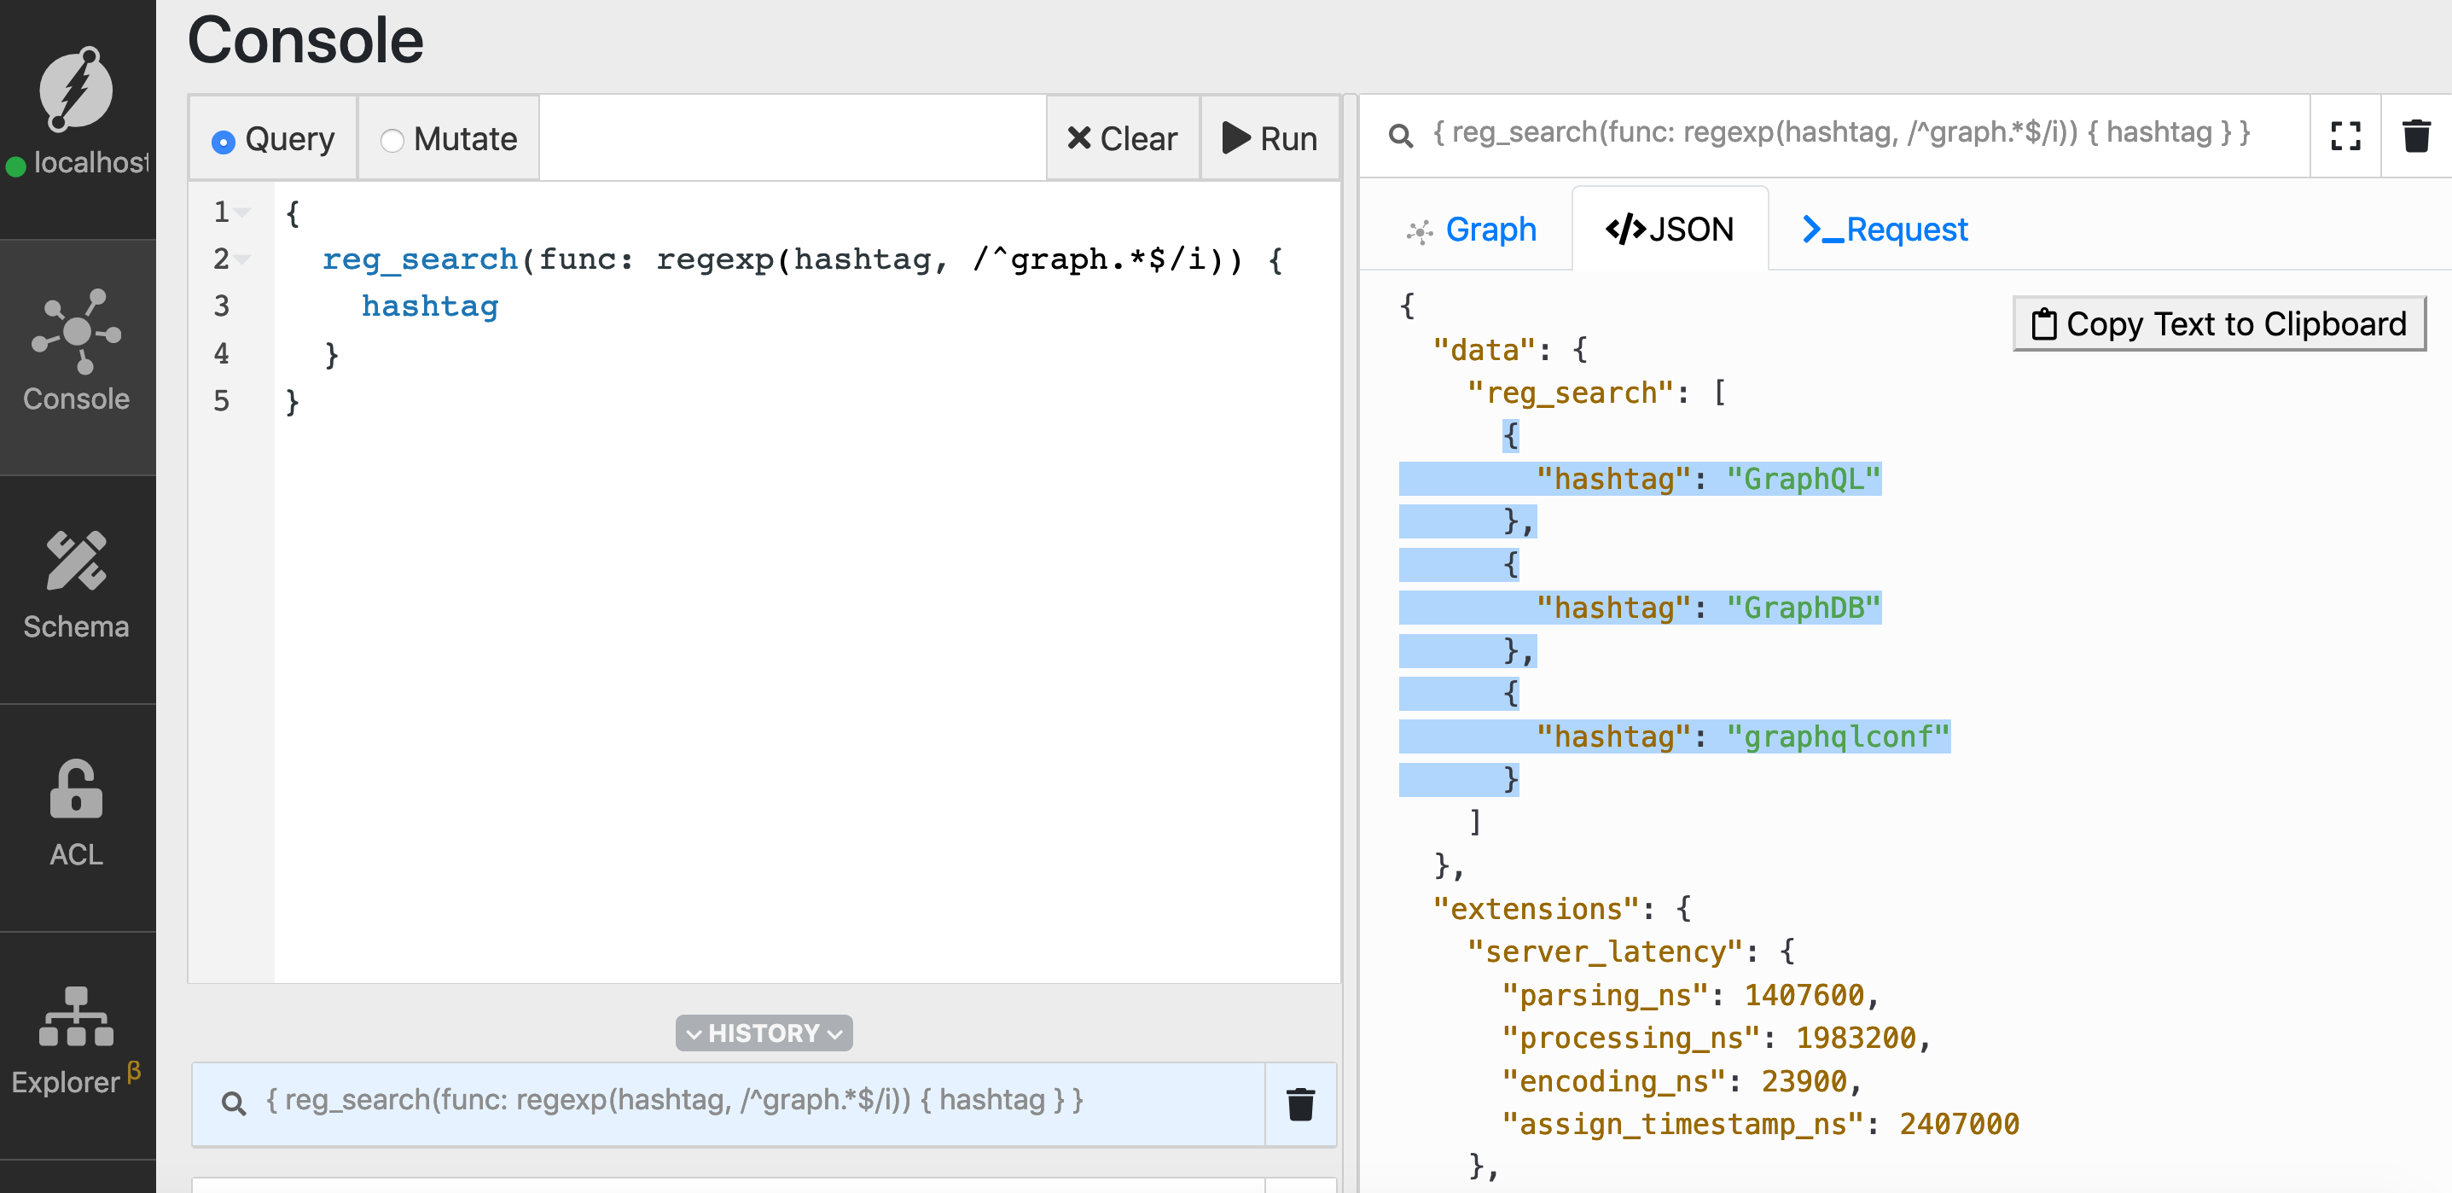Copy Text to Clipboard button

click(x=2219, y=323)
